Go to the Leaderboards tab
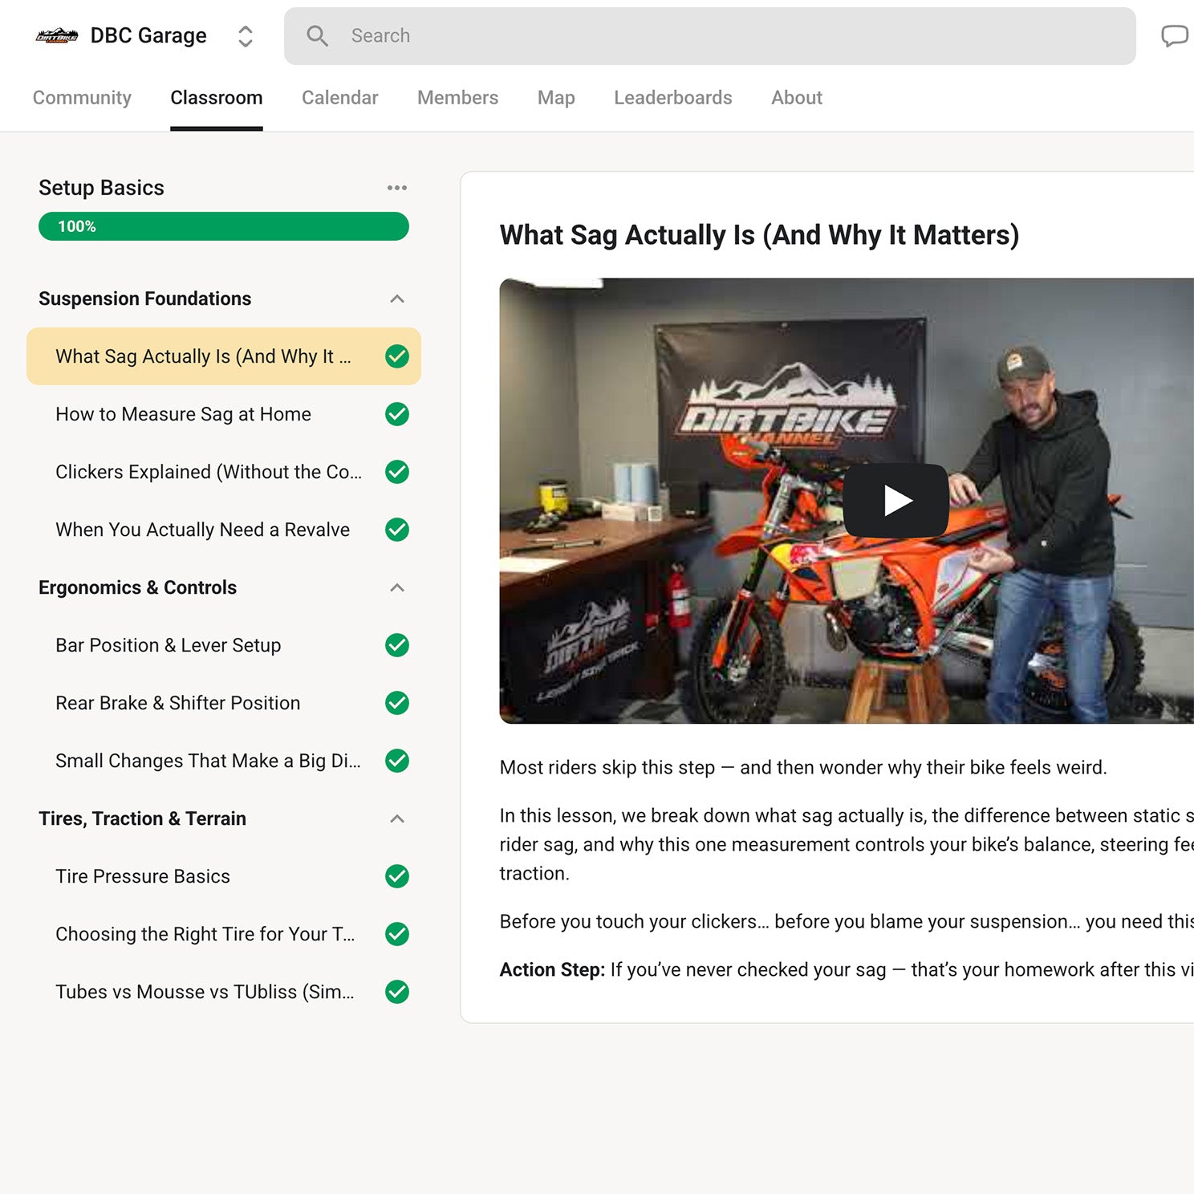Screen dimensions: 1194x1194 672,98
